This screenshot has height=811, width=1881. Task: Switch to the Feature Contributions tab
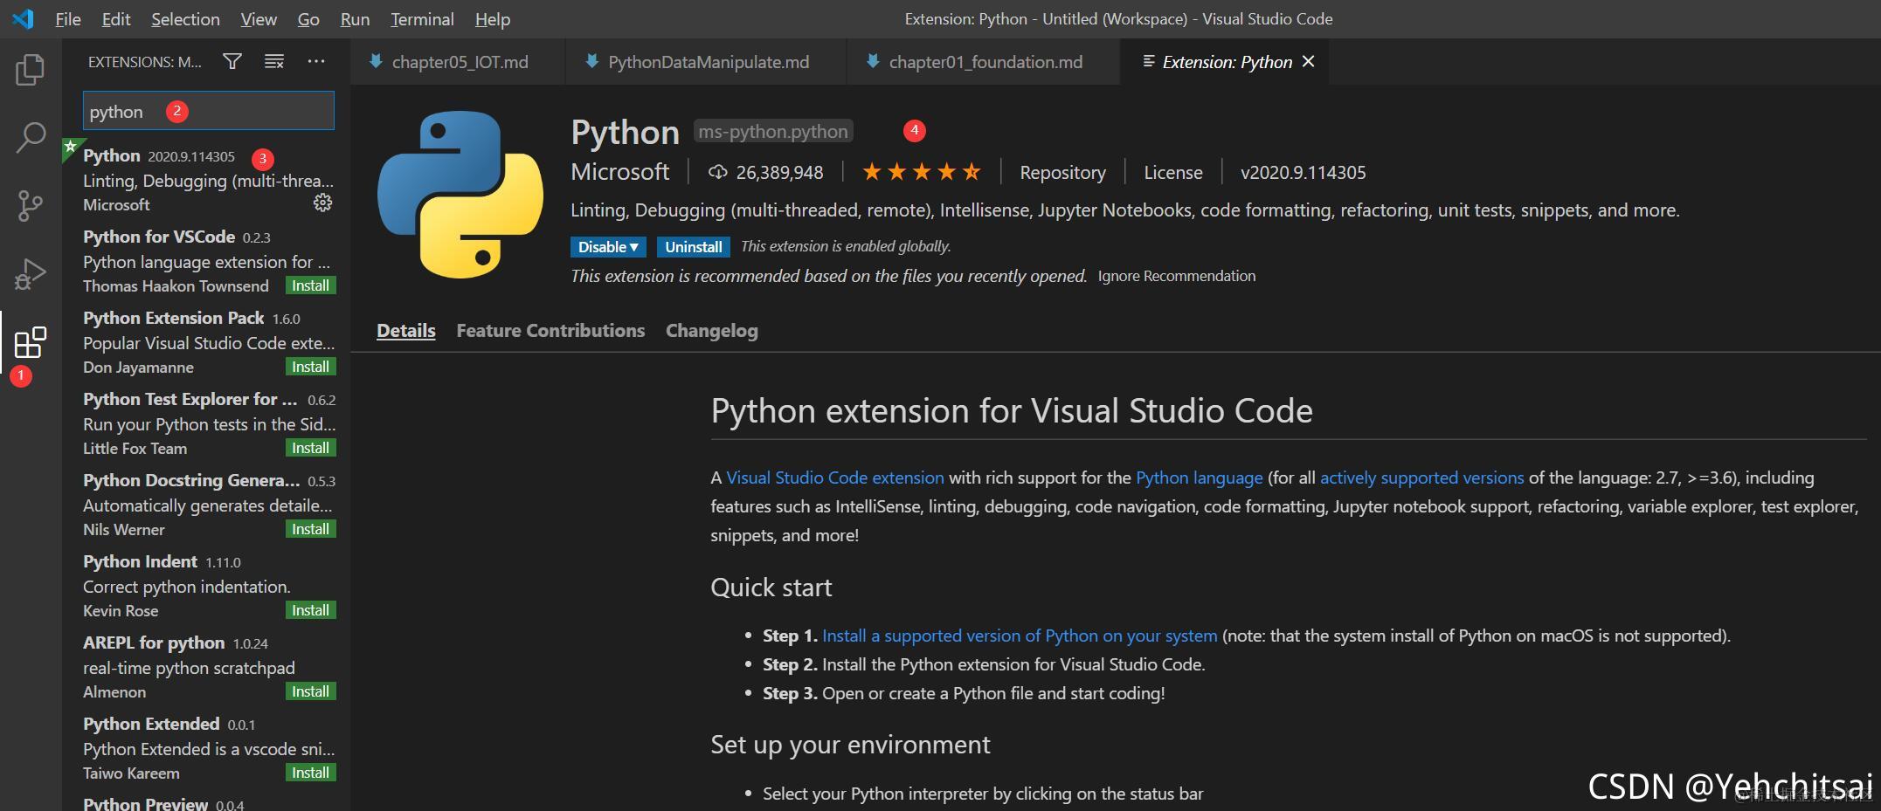pos(550,331)
